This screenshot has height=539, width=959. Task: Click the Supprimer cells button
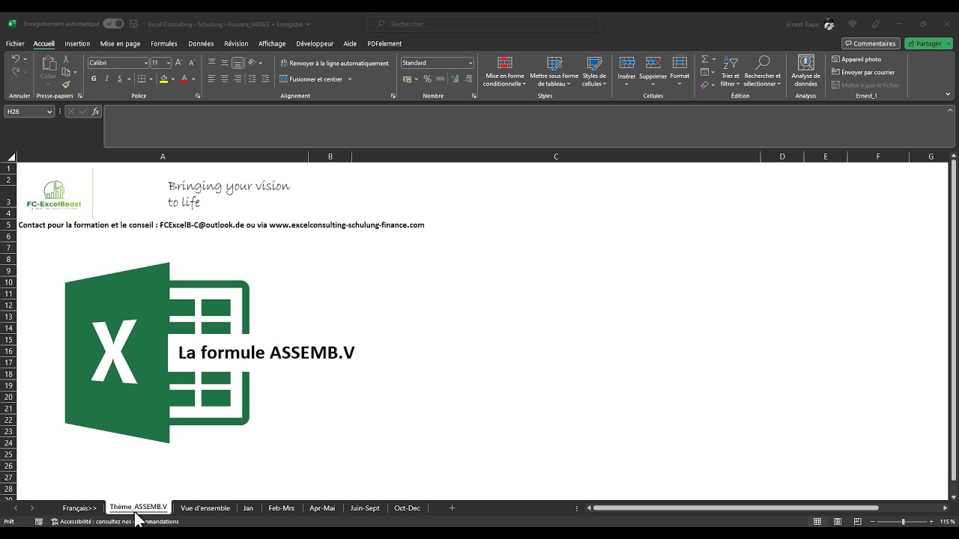[653, 72]
